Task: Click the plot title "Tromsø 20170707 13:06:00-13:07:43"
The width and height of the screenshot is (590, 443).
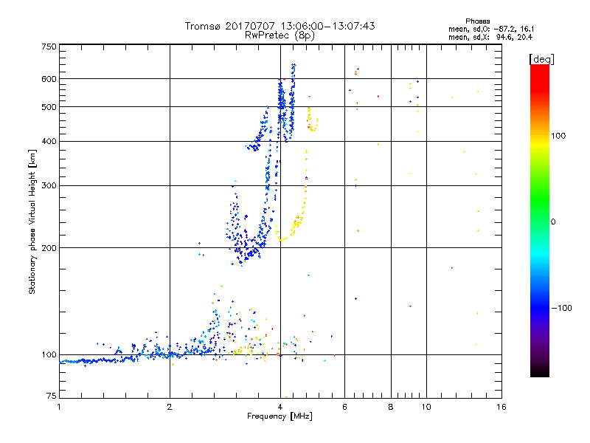Action: pos(280,26)
